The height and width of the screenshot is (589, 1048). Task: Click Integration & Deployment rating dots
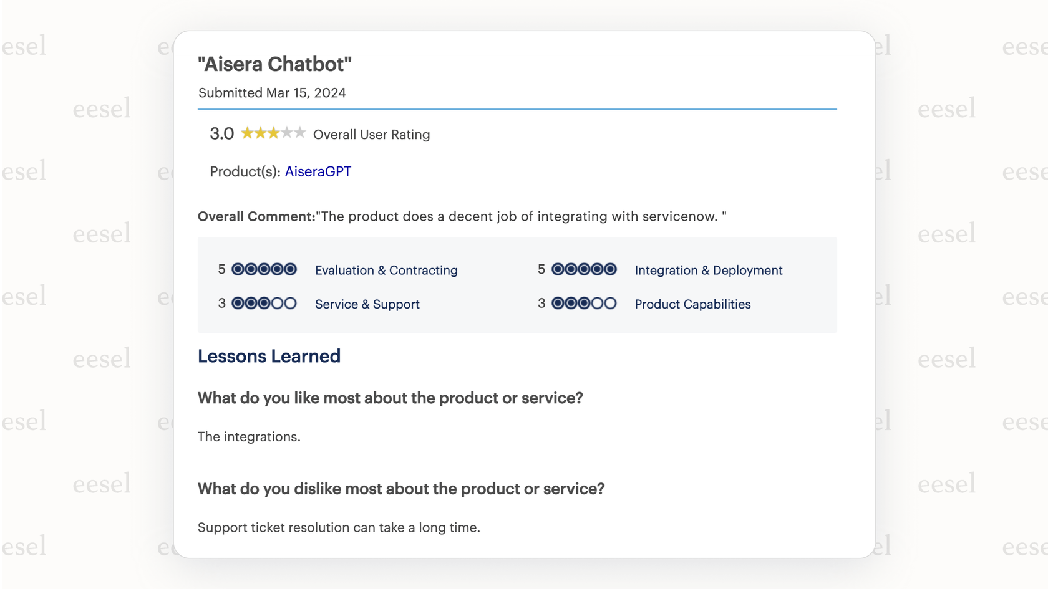pos(584,269)
